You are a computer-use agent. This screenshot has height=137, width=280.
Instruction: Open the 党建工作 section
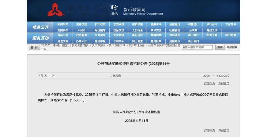[212, 30]
